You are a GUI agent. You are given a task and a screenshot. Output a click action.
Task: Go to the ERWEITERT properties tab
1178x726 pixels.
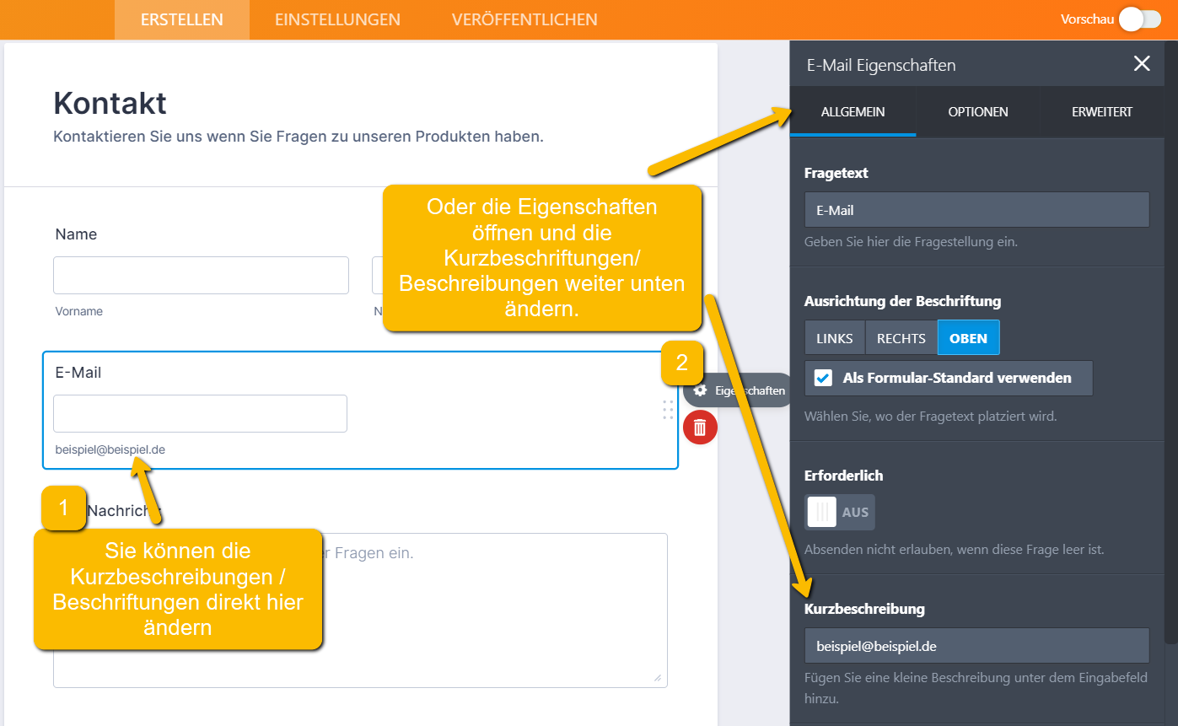pos(1101,111)
